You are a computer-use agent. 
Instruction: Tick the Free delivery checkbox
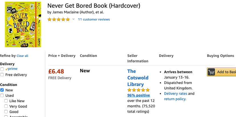click(x=2, y=75)
